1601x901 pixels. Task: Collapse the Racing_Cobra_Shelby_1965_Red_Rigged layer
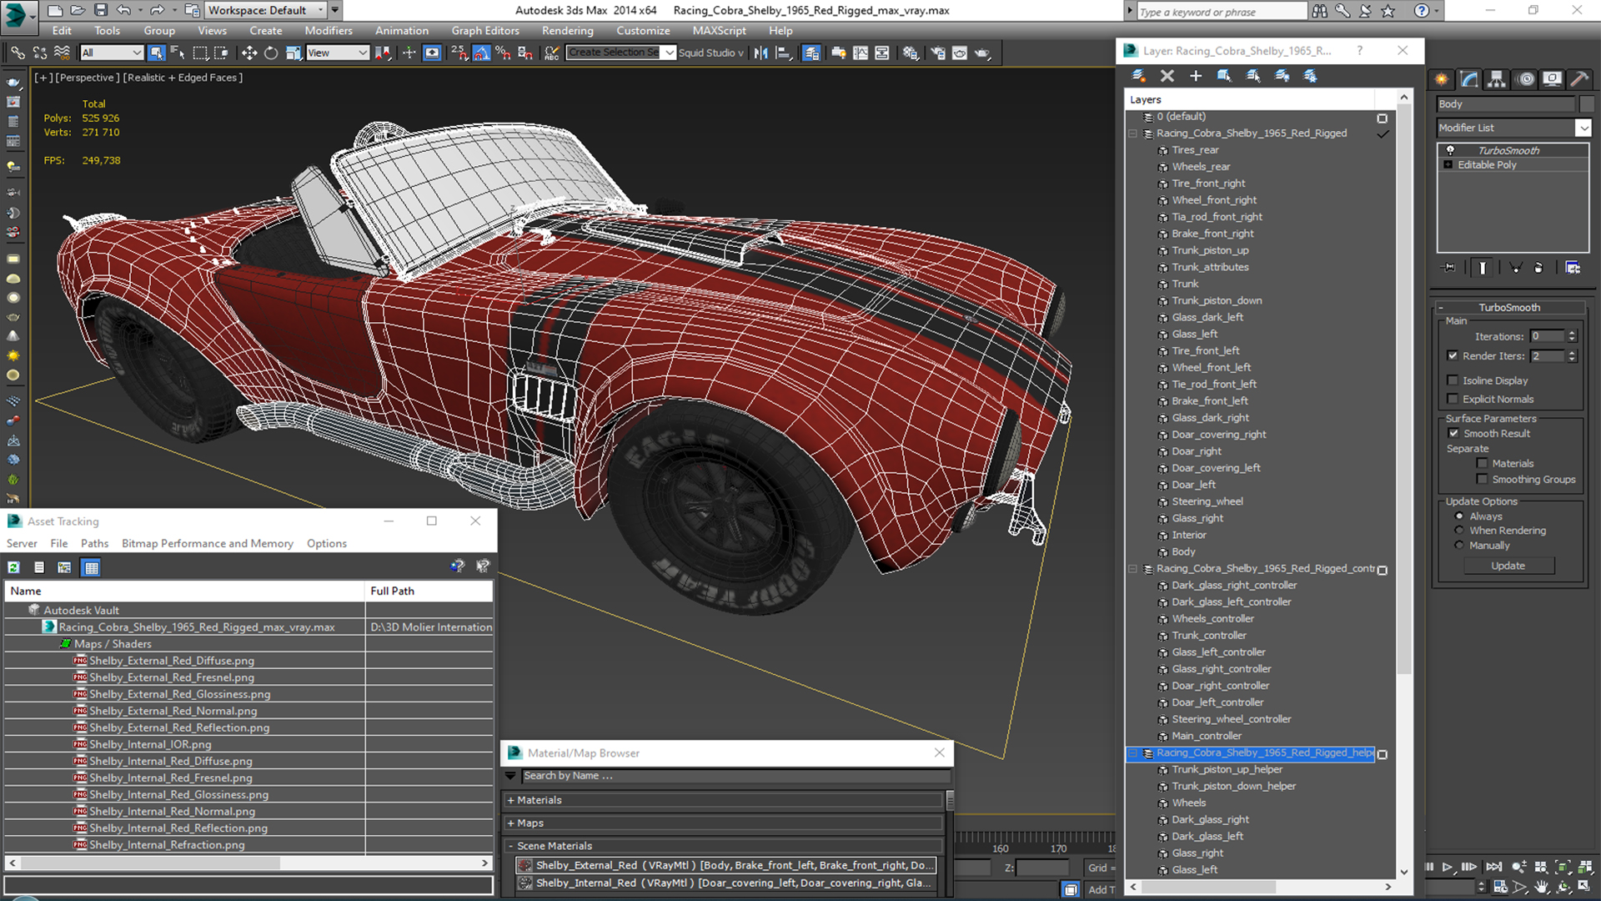1132,133
